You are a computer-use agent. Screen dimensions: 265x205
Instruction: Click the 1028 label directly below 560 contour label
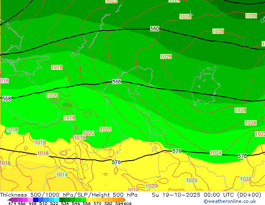click(x=166, y=56)
